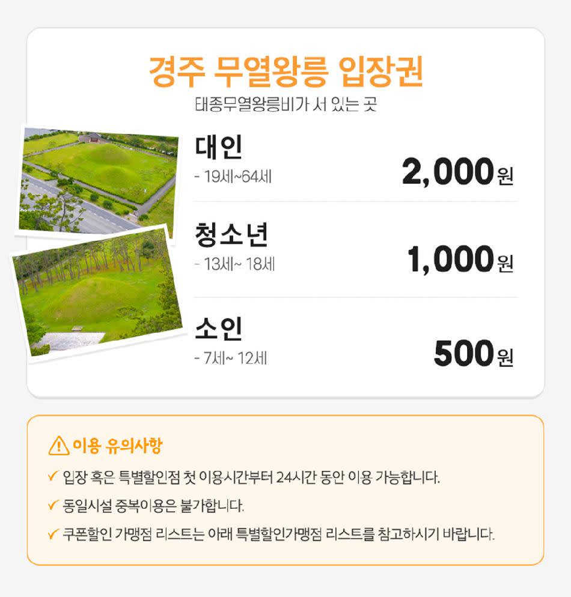Image resolution: width=571 pixels, height=597 pixels.
Task: Click the checkmark beside the 24시간 notice
Action: pos(53,478)
